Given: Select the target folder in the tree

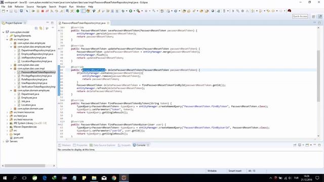Looking at the screenshot, I should click(17, 134).
